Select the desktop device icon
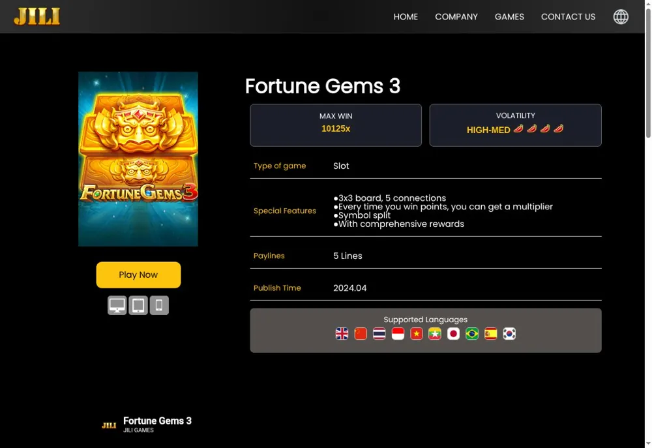Image resolution: width=652 pixels, height=448 pixels. [x=117, y=305]
